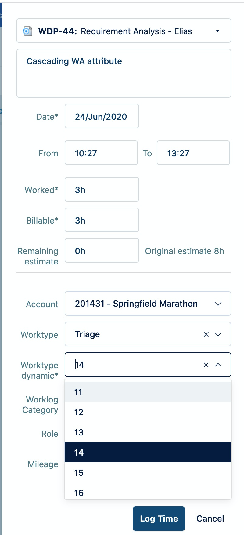Focus the Cascading WA attribute description box
Image resolution: width=244 pixels, height=535 pixels.
pyautogui.click(x=124, y=74)
